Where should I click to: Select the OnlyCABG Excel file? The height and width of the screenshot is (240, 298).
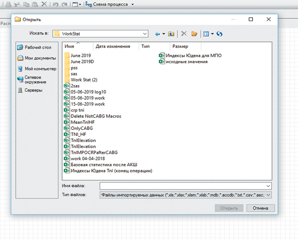[81, 128]
